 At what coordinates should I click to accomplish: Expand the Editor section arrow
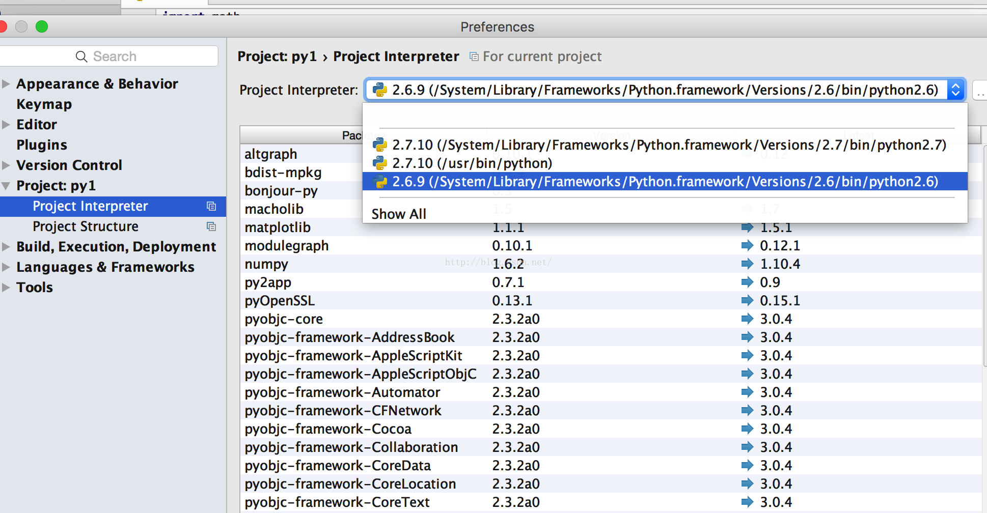(6, 124)
